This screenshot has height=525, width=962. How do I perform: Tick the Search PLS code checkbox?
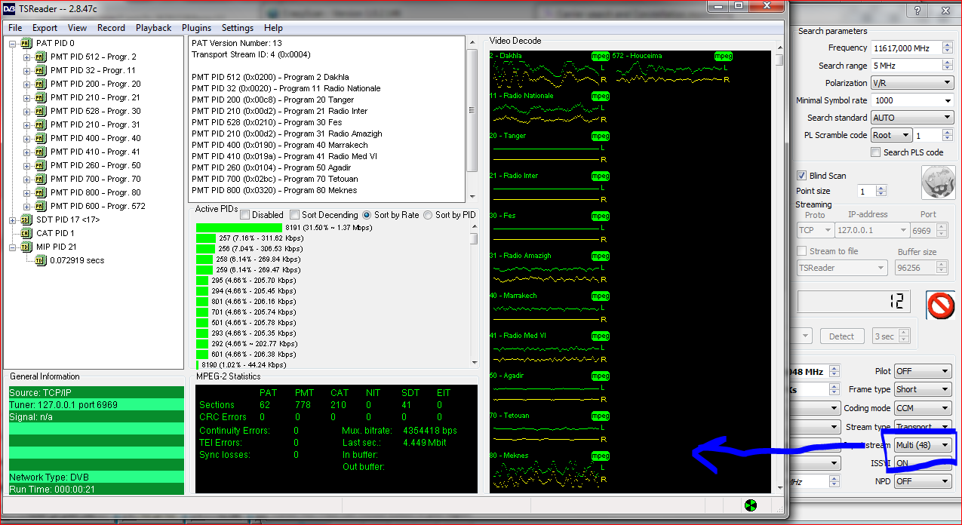(875, 152)
